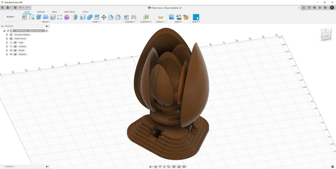336x169 pixels.
Task: Expand the Document Settings node
Action: click(7, 35)
